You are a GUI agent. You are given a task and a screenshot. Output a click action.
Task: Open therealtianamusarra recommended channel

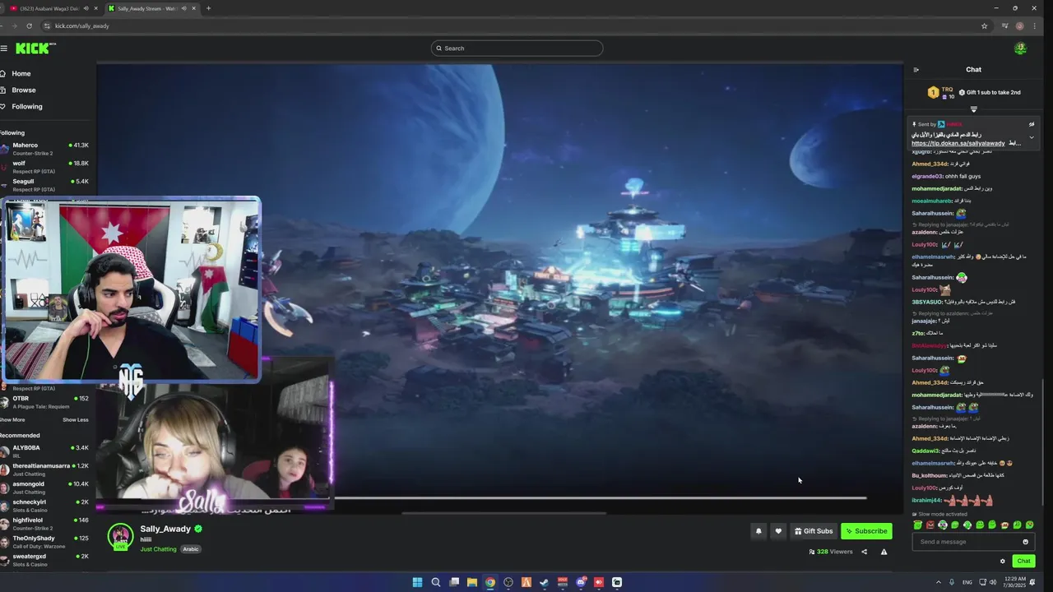tap(45, 469)
